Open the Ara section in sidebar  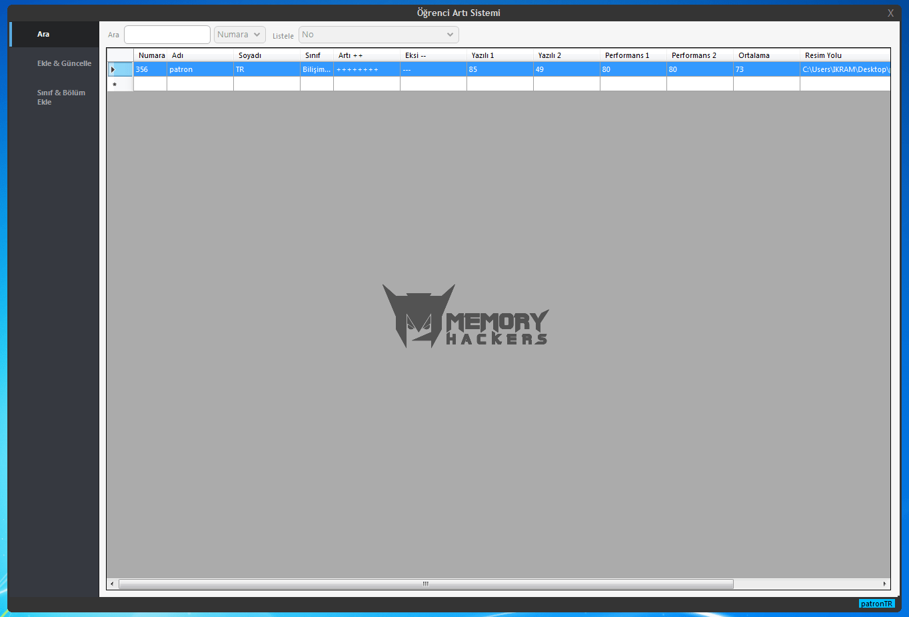pyautogui.click(x=54, y=34)
